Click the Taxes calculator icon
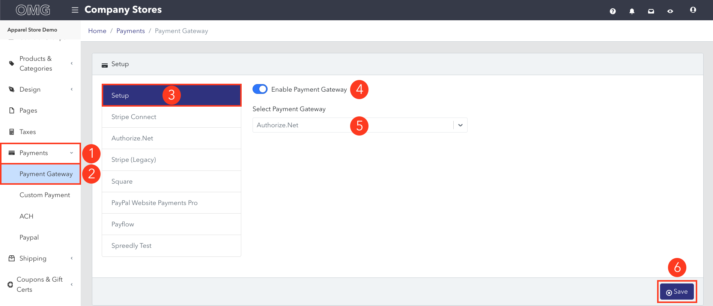The image size is (713, 306). point(12,132)
